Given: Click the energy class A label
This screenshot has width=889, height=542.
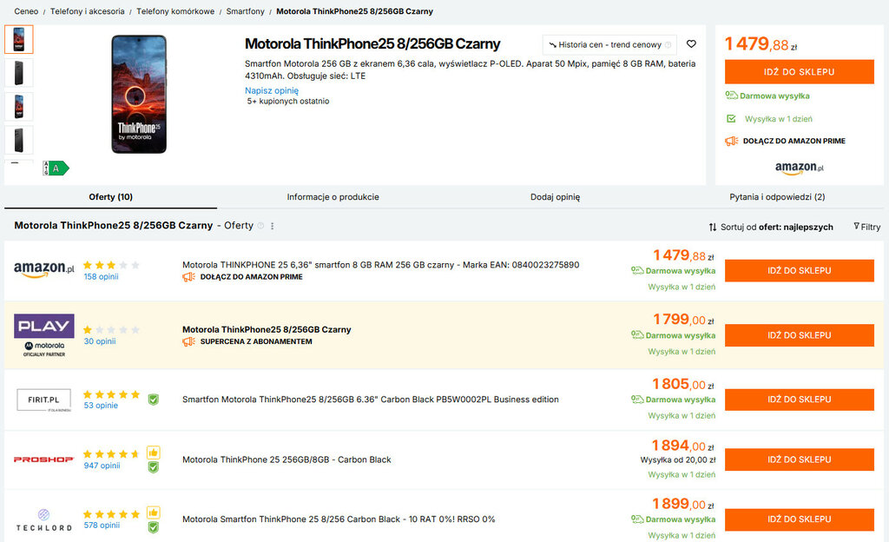Looking at the screenshot, I should [56, 169].
